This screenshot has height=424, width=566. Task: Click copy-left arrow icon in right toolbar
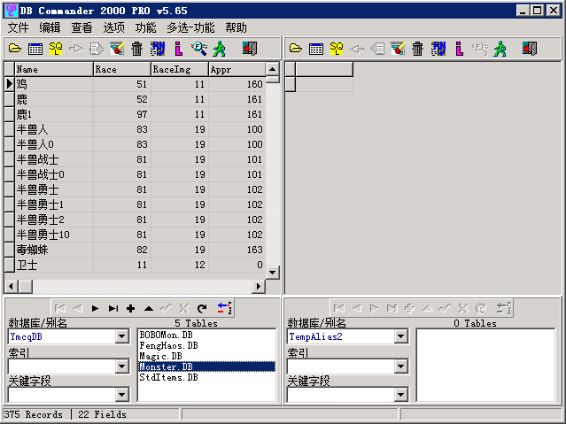pyautogui.click(x=357, y=49)
